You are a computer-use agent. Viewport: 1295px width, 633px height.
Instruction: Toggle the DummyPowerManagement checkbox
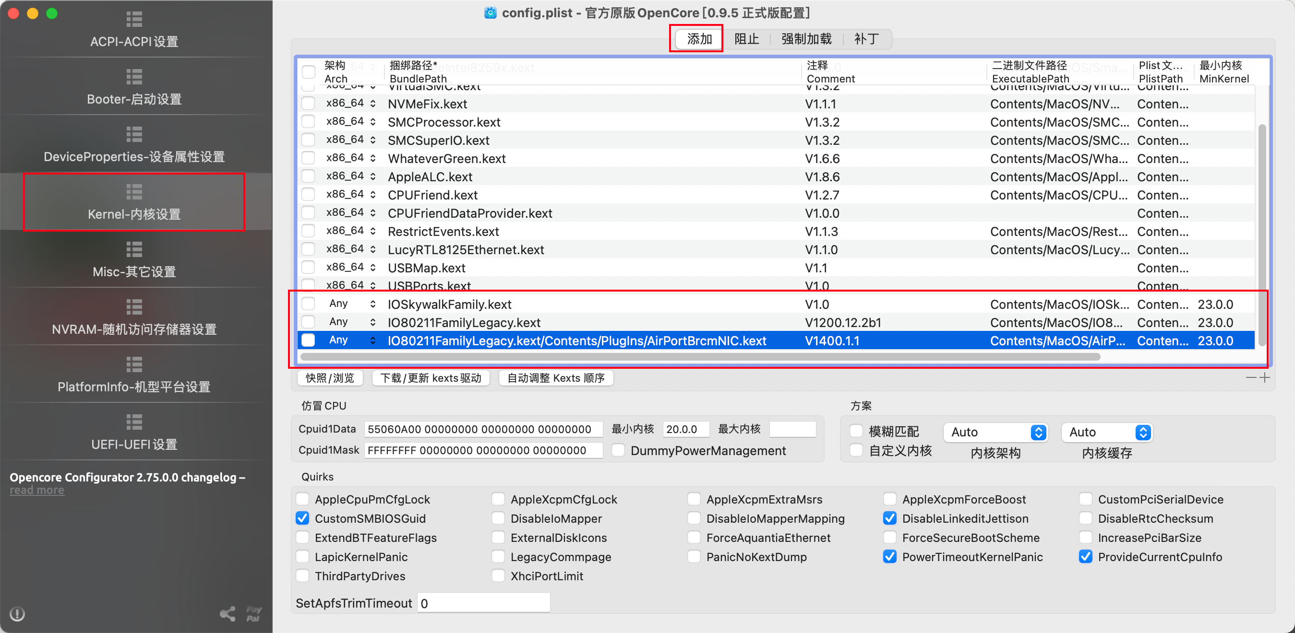(x=618, y=450)
